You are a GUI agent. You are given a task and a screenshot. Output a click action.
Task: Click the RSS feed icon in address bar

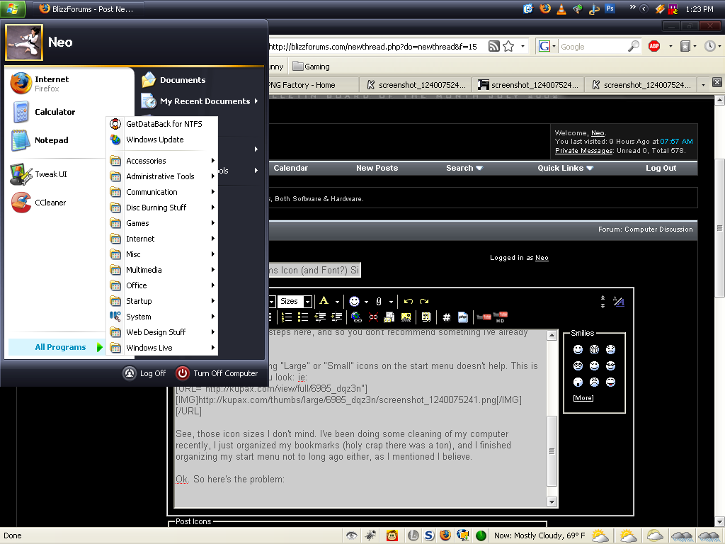(493, 46)
